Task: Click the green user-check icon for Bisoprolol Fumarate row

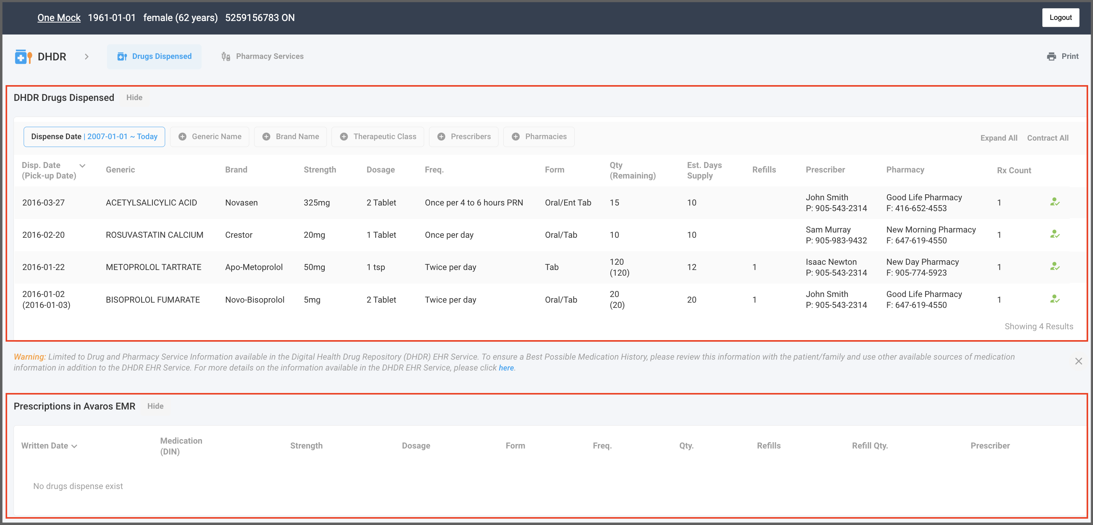Action: (x=1055, y=299)
